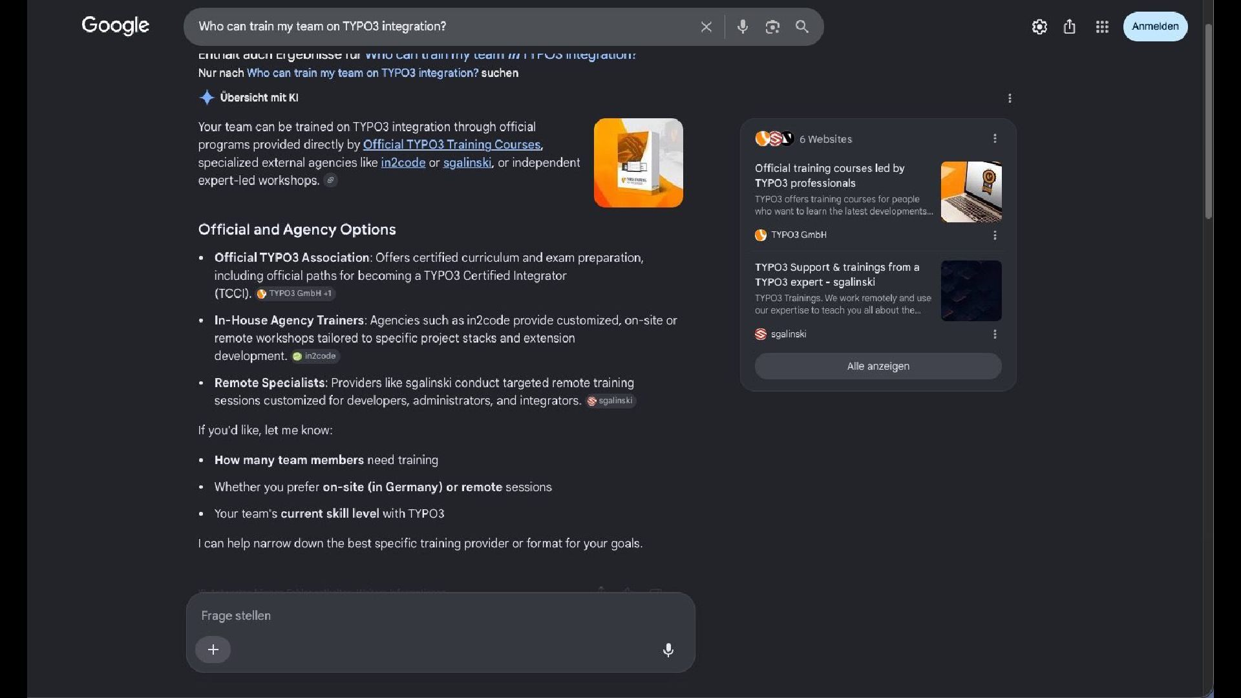Screen dimensions: 1241x698
Task: Click the Frage stellen input field
Action: click(x=440, y=616)
